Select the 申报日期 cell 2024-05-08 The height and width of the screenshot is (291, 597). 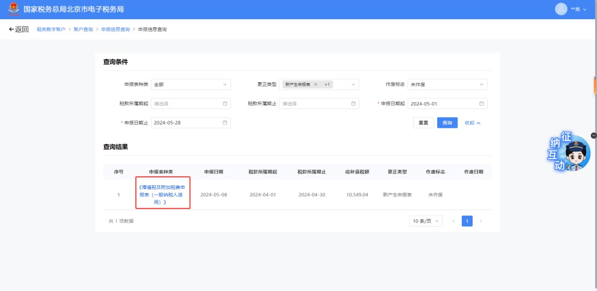(x=213, y=195)
